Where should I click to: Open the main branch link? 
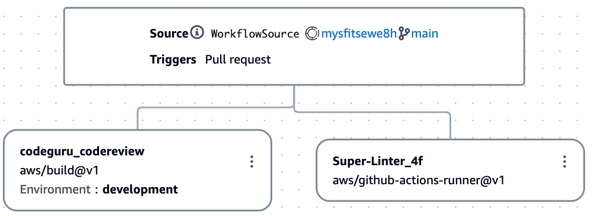tap(425, 34)
